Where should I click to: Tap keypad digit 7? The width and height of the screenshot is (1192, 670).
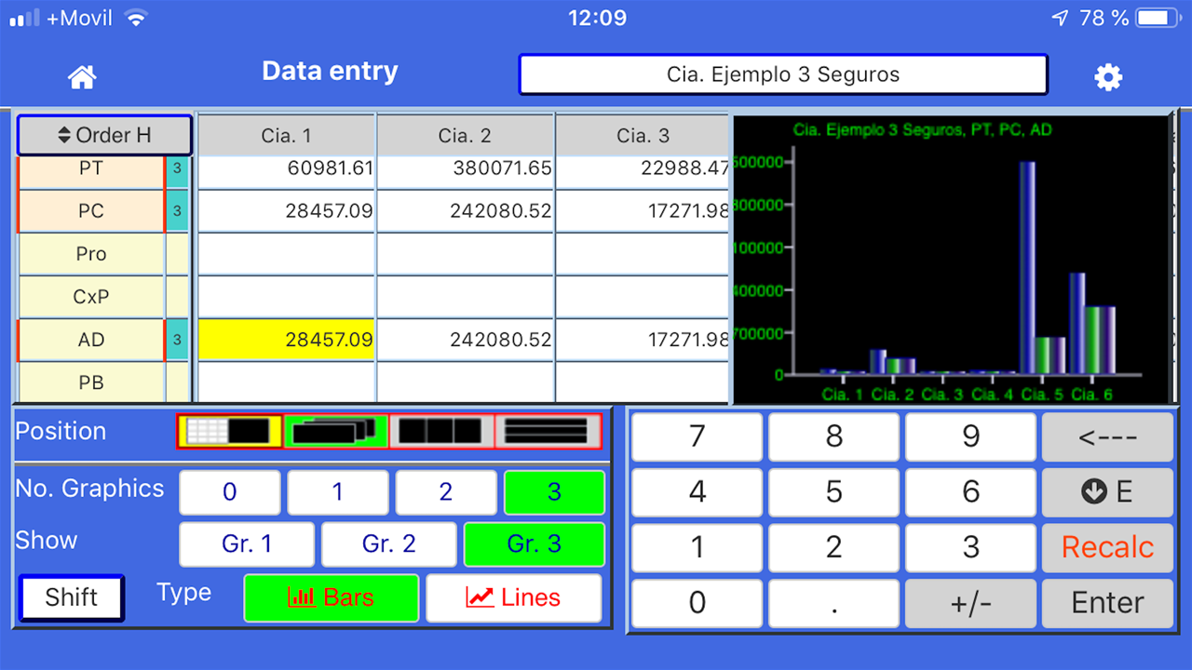tap(697, 436)
